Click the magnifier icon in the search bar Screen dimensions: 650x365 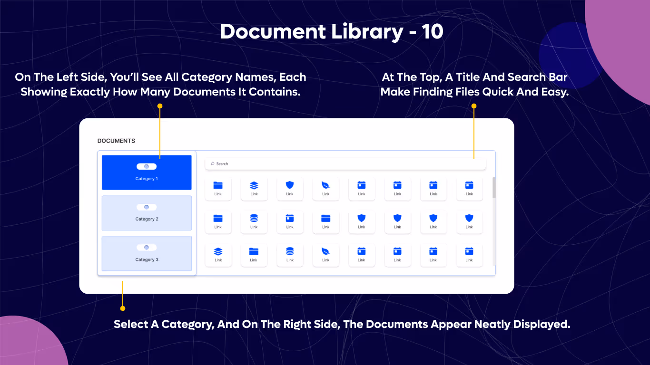click(x=212, y=163)
